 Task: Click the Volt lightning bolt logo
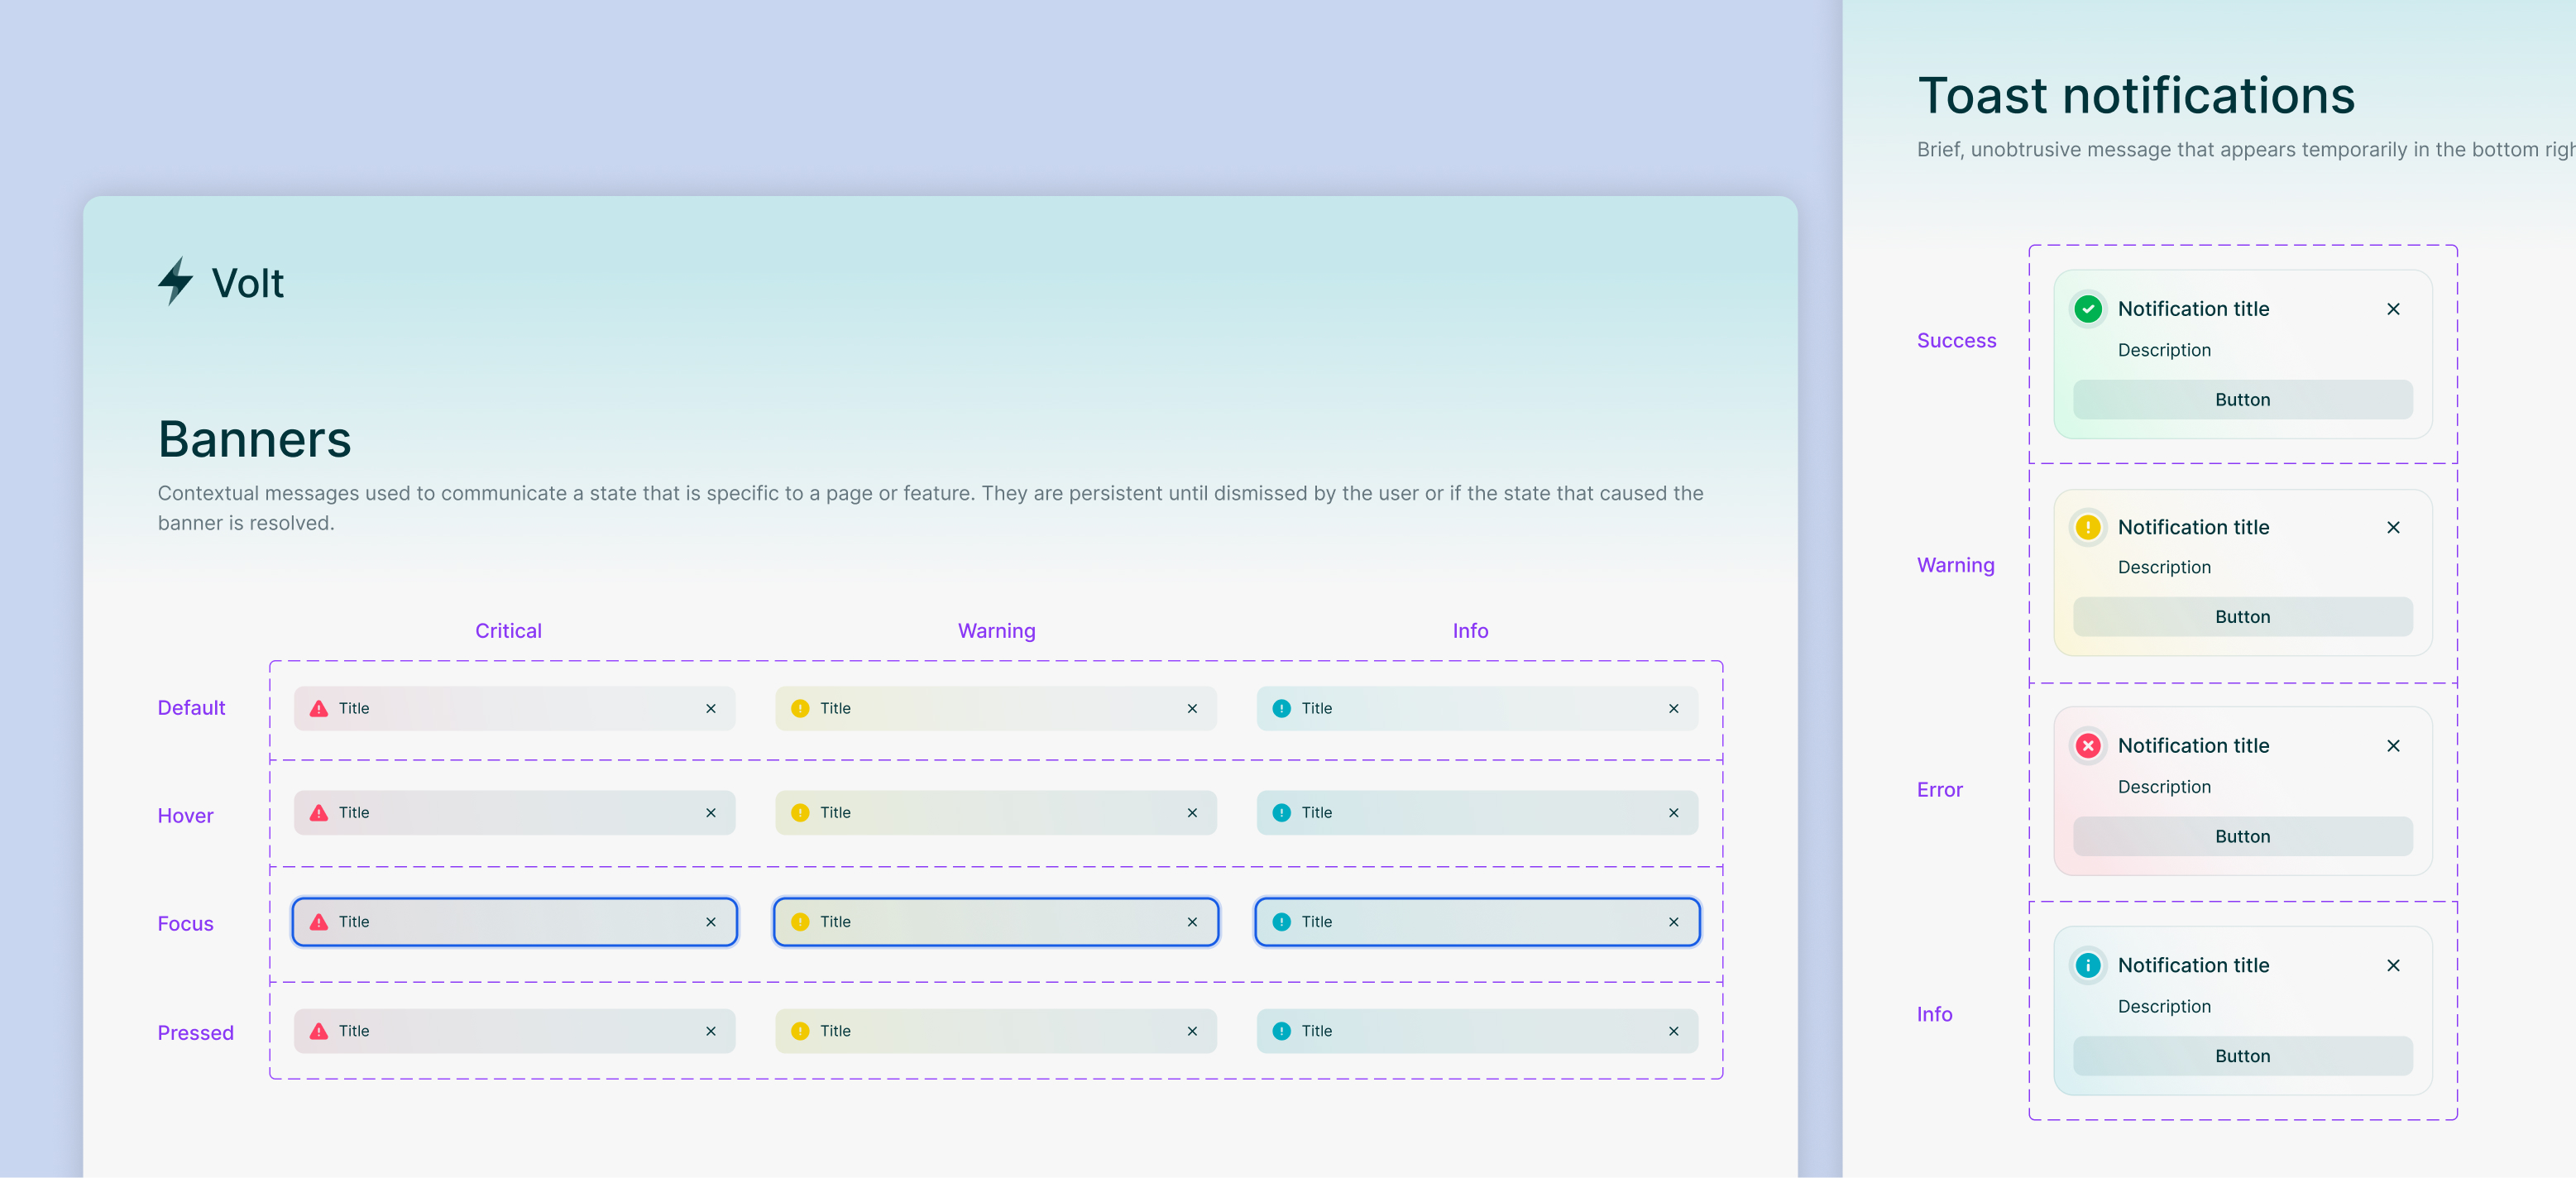point(175,281)
